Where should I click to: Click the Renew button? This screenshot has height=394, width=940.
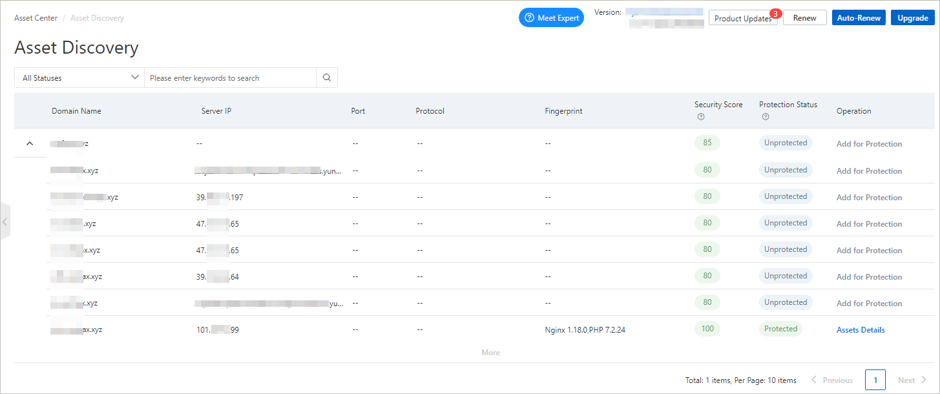[805, 17]
